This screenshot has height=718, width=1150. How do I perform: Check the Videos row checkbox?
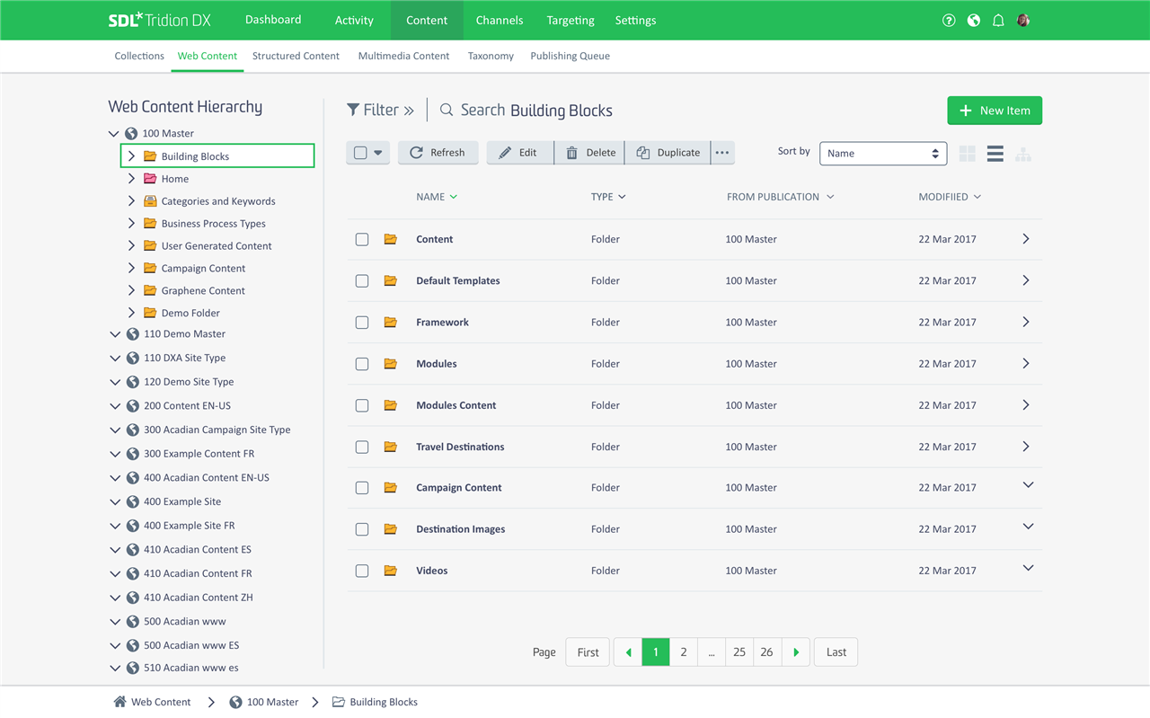[x=362, y=571]
